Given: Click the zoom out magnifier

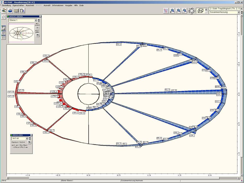Looking at the screenshot, I should pos(178,11).
